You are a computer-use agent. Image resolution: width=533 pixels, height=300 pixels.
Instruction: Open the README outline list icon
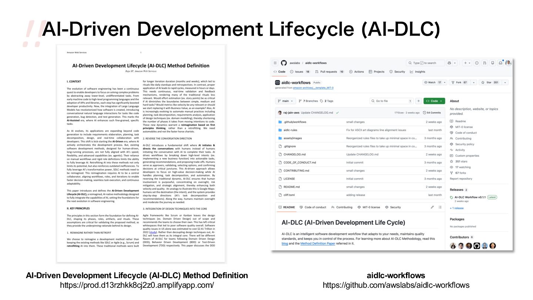click(x=440, y=207)
